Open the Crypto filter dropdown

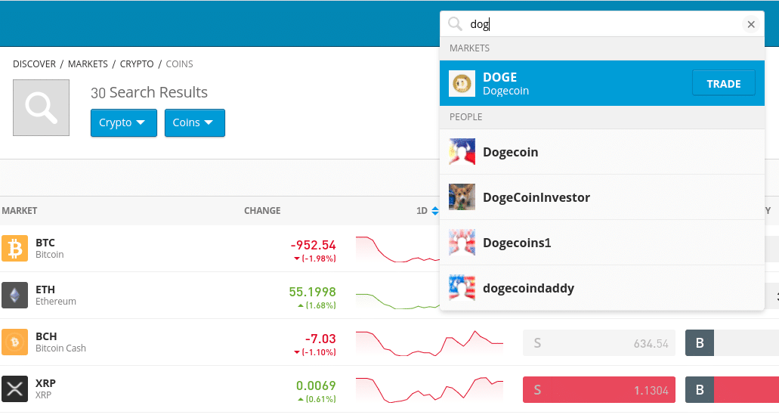coord(124,122)
